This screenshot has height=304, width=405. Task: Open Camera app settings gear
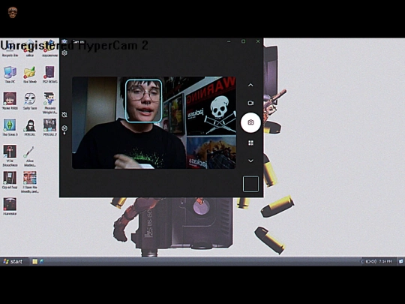point(64,53)
